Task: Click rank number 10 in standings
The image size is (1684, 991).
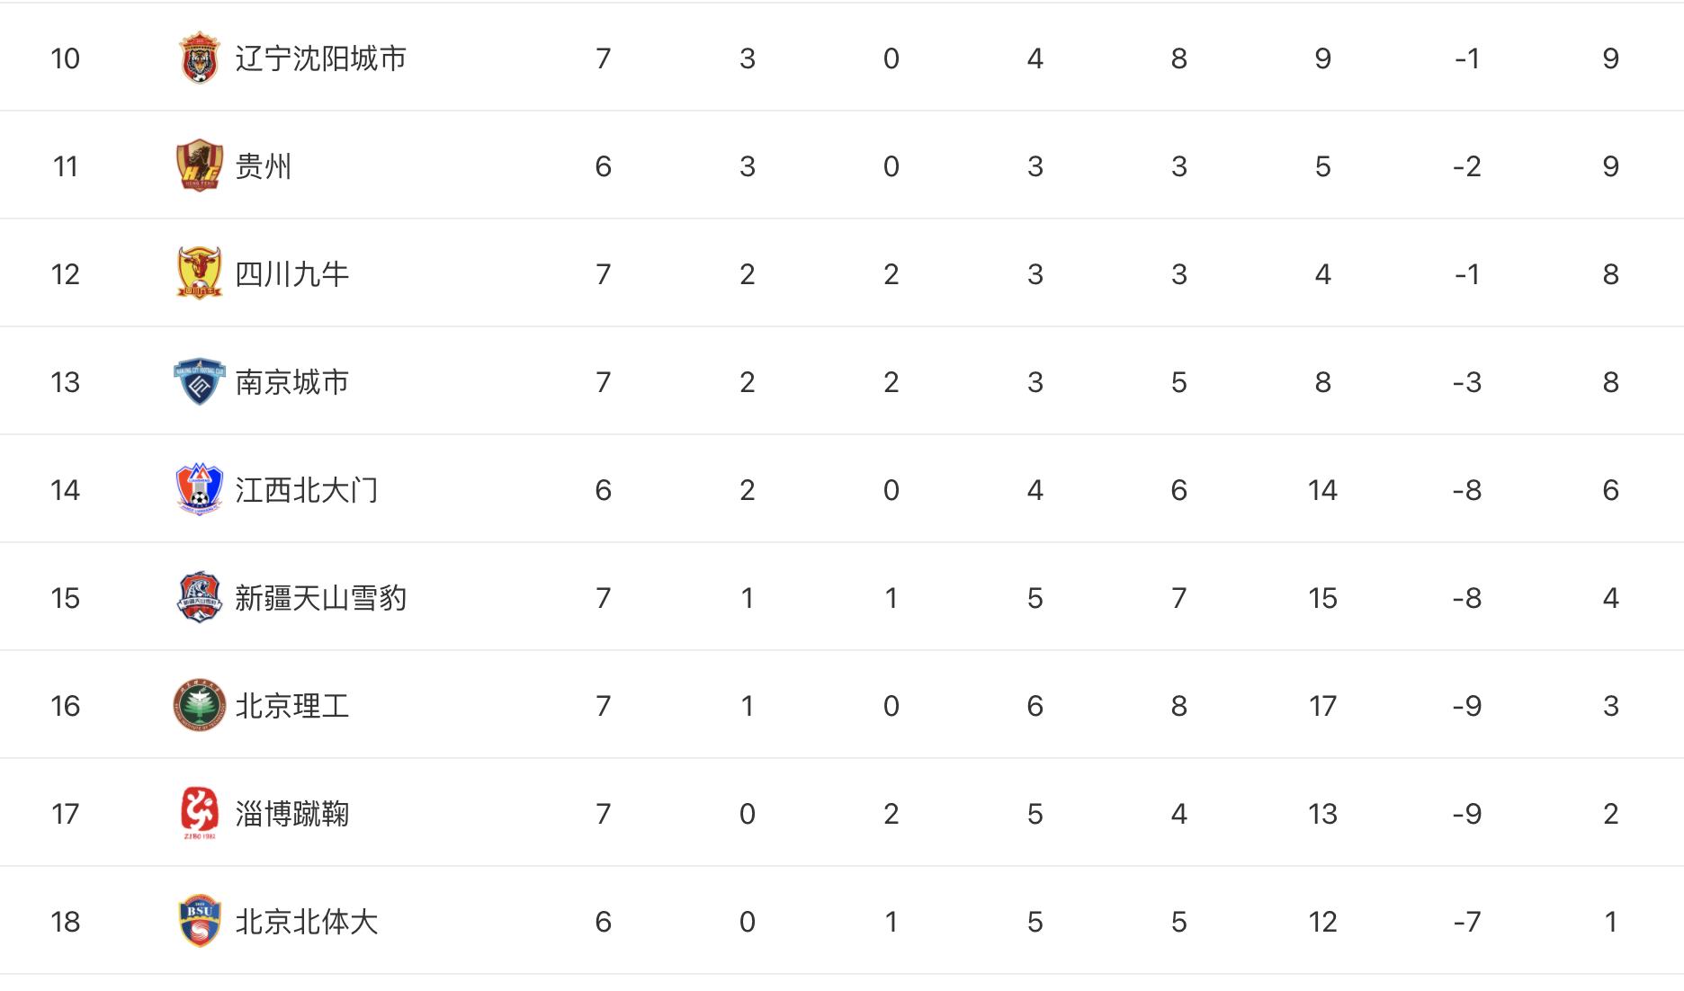Action: [x=65, y=58]
